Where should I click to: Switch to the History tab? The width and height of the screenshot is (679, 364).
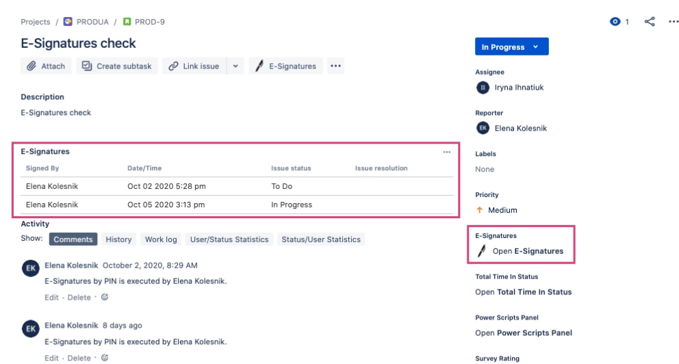pos(118,239)
